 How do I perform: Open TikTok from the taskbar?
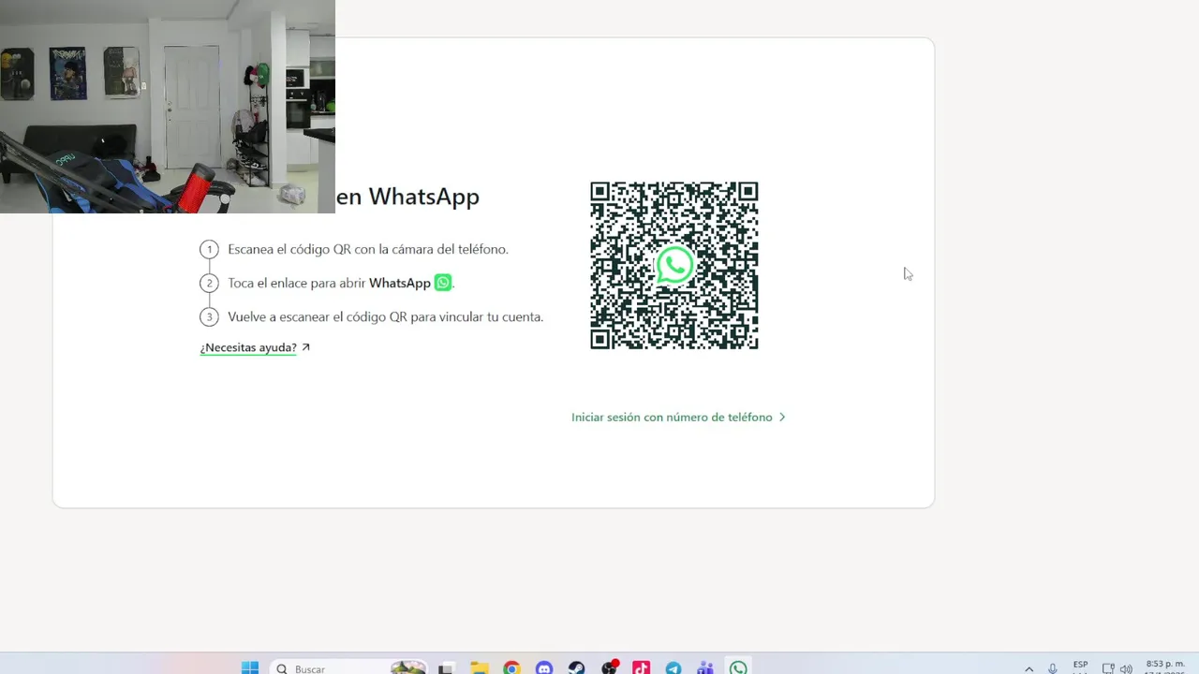641,668
